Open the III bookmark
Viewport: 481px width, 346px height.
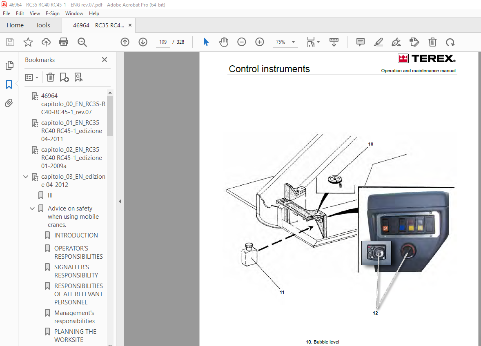[50, 195]
